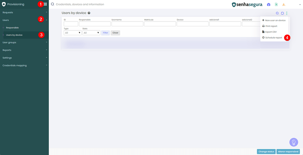Open the user account dropdown arrow
Viewport: 303px width, 155px height.
300,5
